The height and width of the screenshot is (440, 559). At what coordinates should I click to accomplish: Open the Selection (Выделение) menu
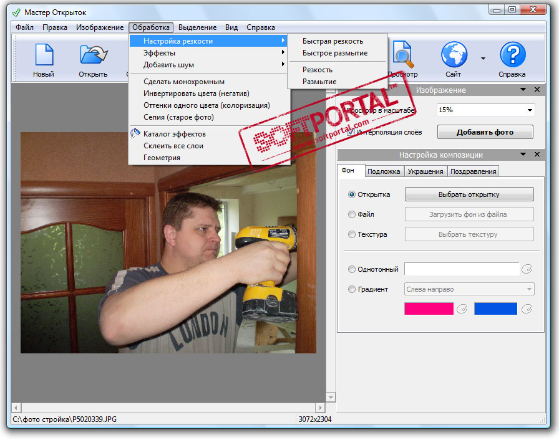198,27
